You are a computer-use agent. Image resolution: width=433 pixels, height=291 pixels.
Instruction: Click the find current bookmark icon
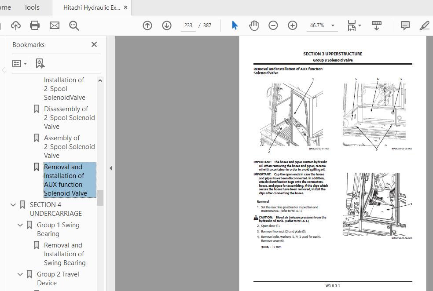[x=40, y=63]
